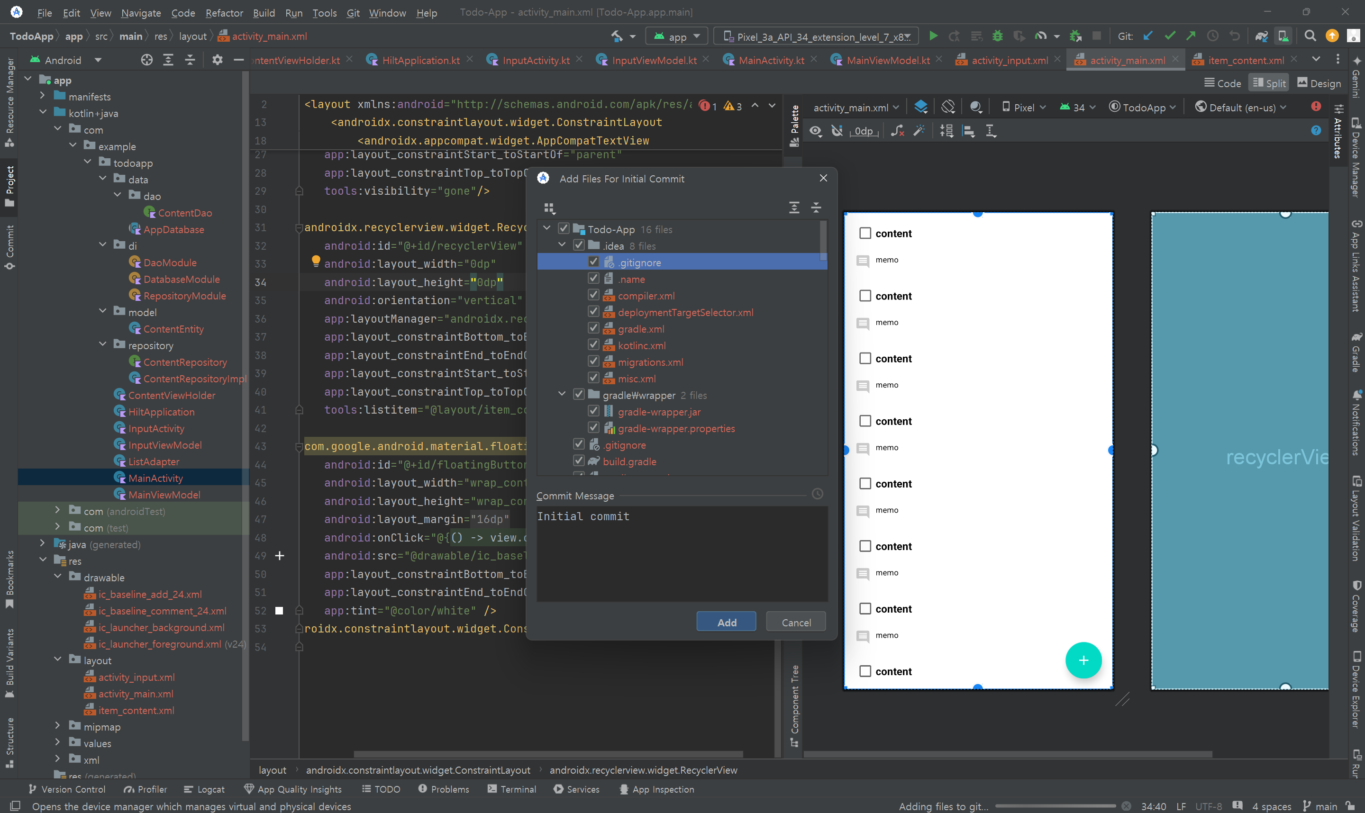This screenshot has height=813, width=1365.
Task: Click the Add button in dialog
Action: coord(726,623)
